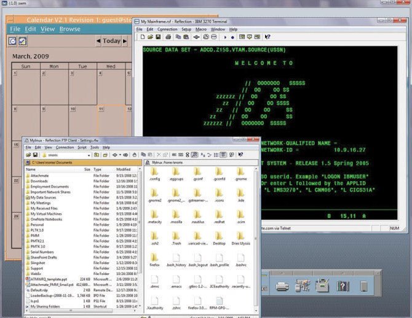Click Paste clipboard icon in Mainframe terminal toolbar

click(x=186, y=37)
